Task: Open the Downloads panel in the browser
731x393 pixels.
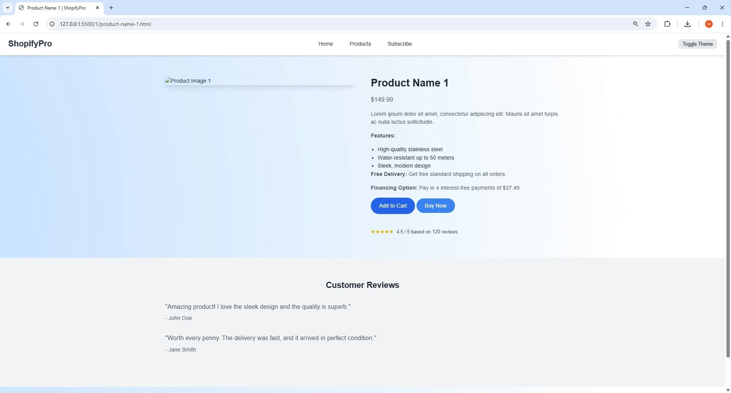Action: tap(687, 24)
